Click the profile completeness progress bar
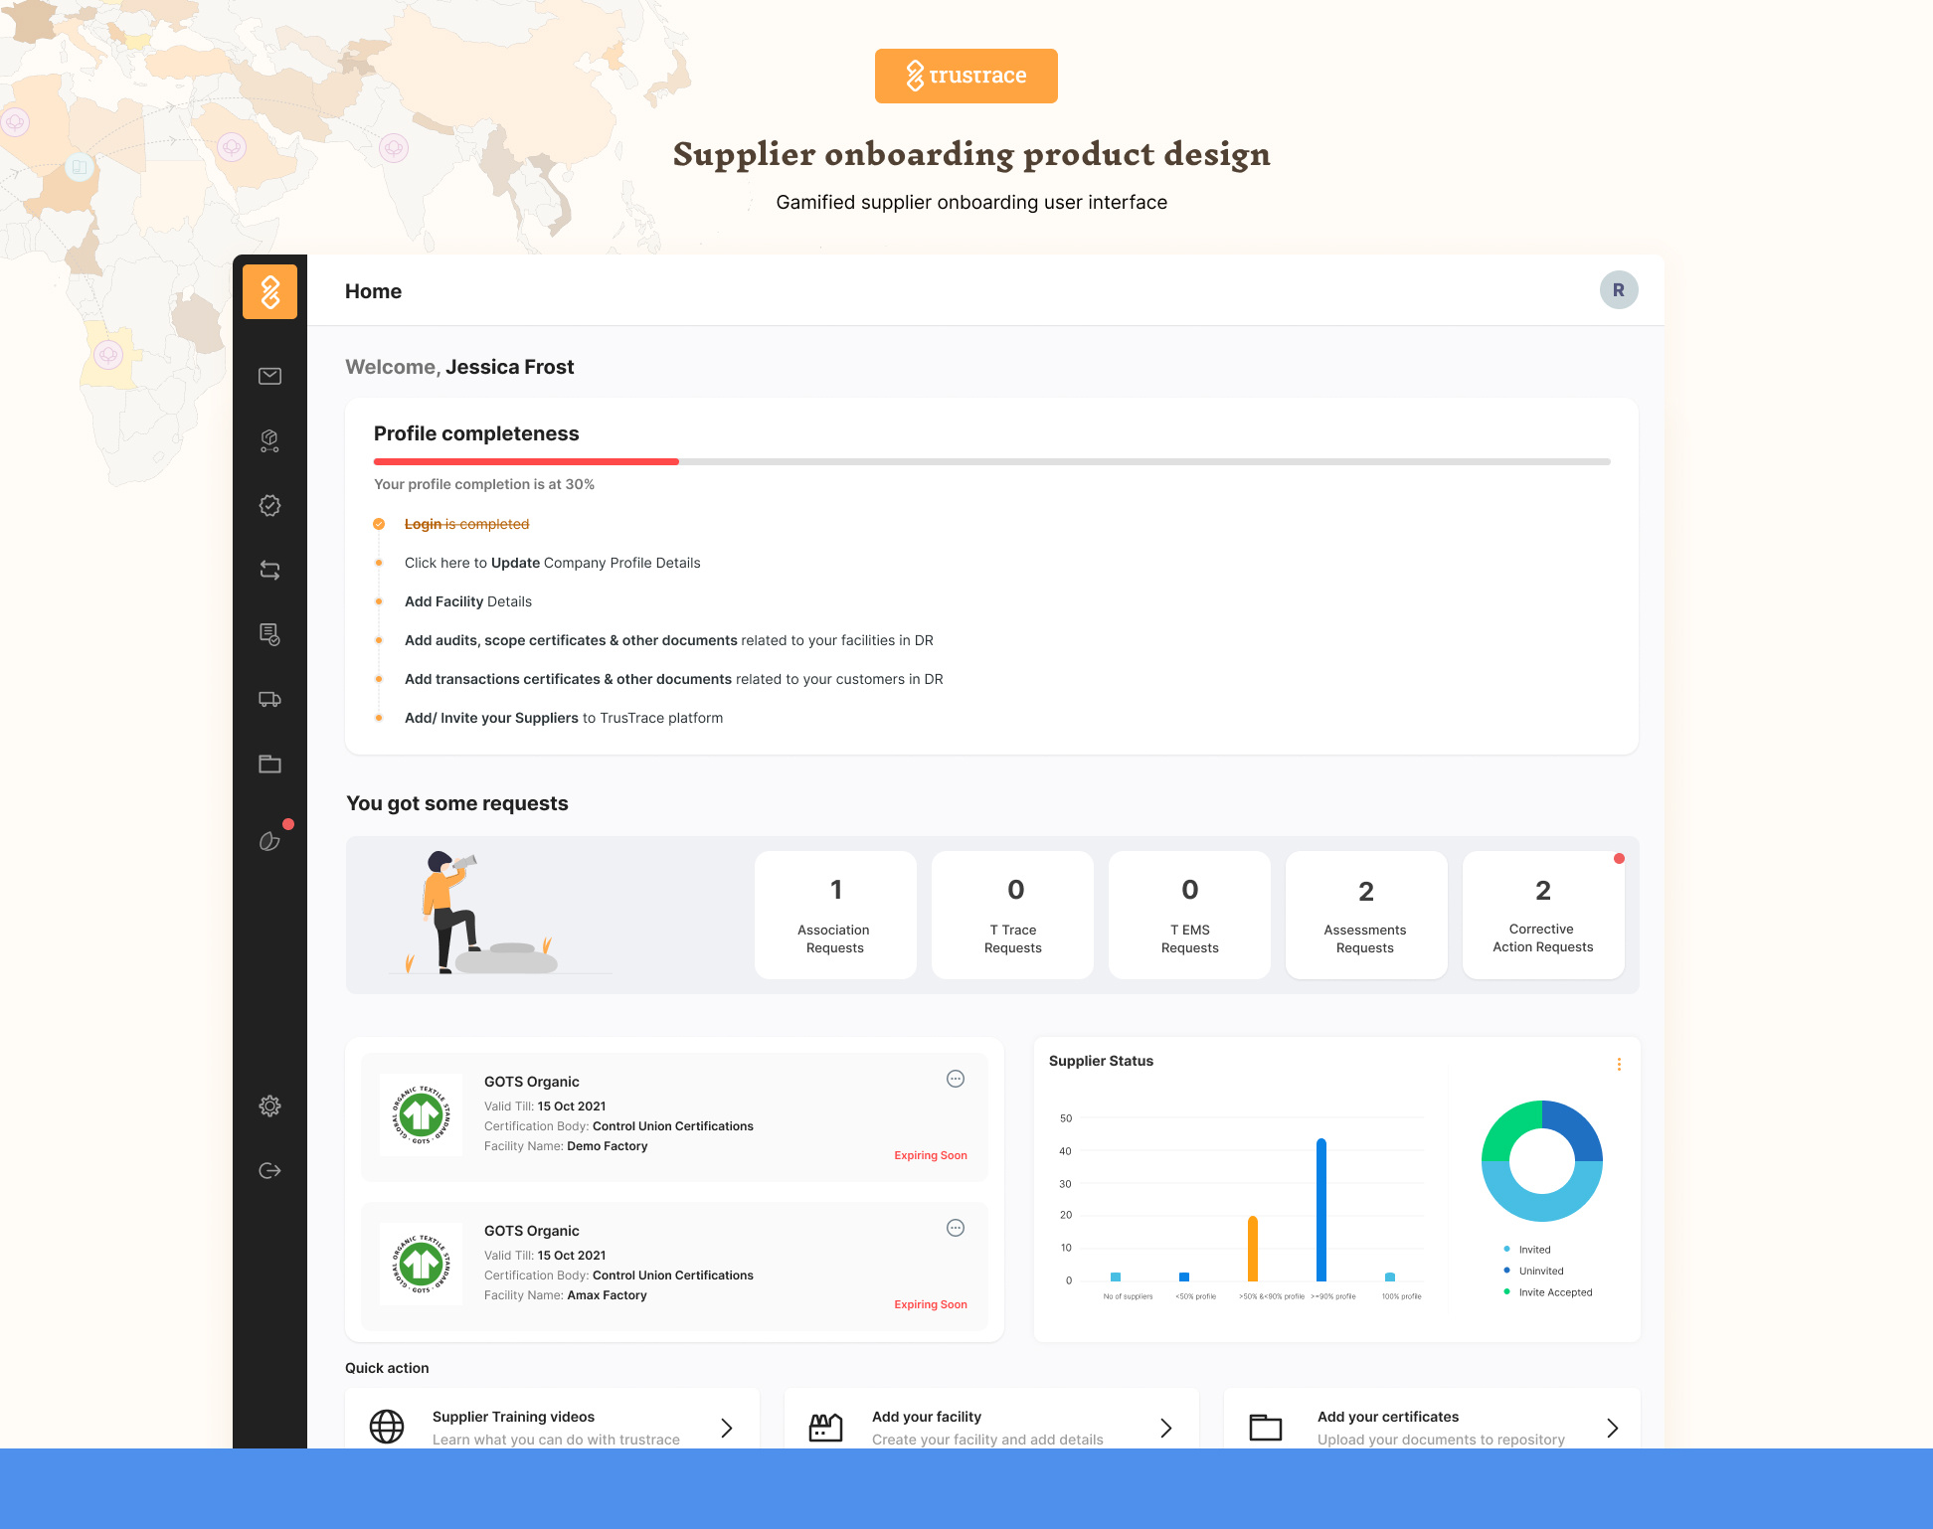This screenshot has width=1933, height=1529. [x=991, y=461]
